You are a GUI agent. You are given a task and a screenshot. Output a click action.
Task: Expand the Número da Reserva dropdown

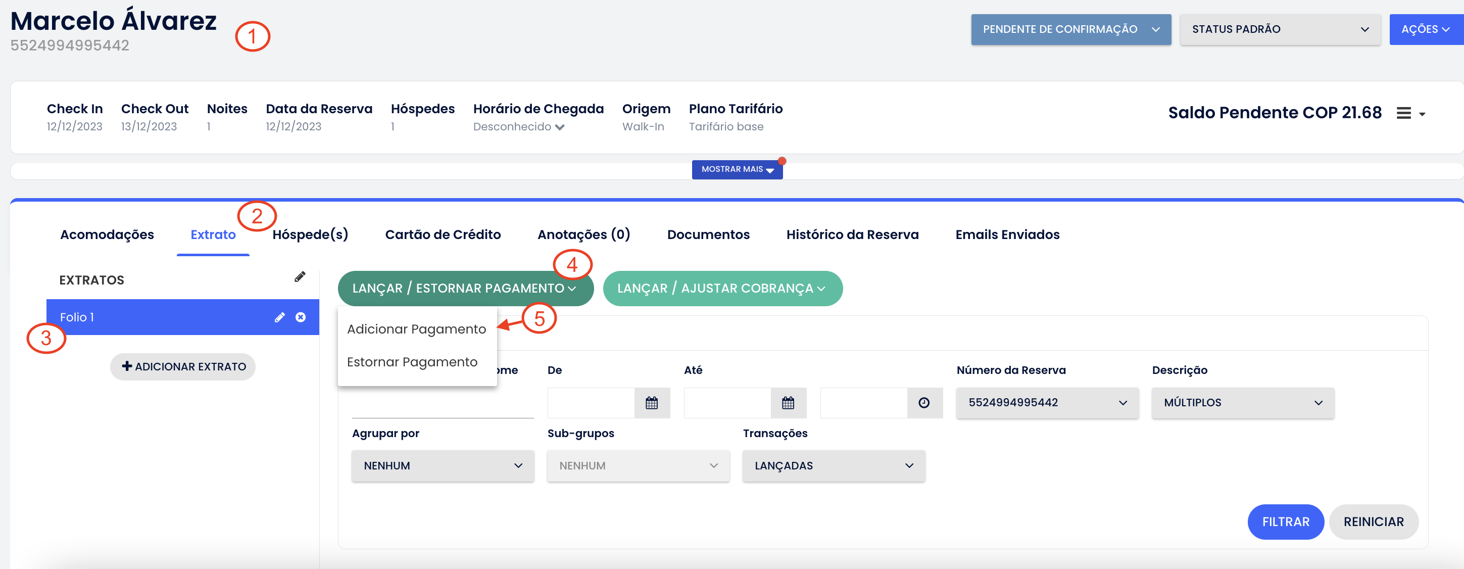coord(1047,403)
